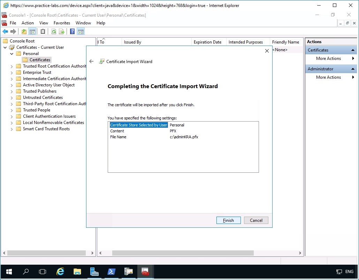
Task: Expand Intermediate Certification Authorities node
Action: pyautogui.click(x=12, y=79)
